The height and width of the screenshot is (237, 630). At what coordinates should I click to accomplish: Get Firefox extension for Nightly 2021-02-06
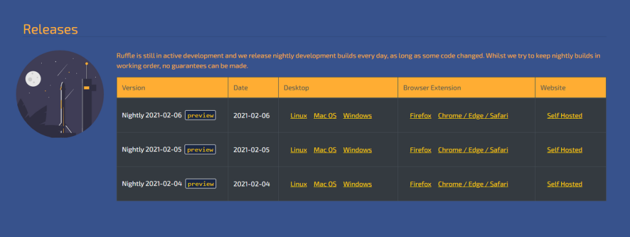click(421, 116)
